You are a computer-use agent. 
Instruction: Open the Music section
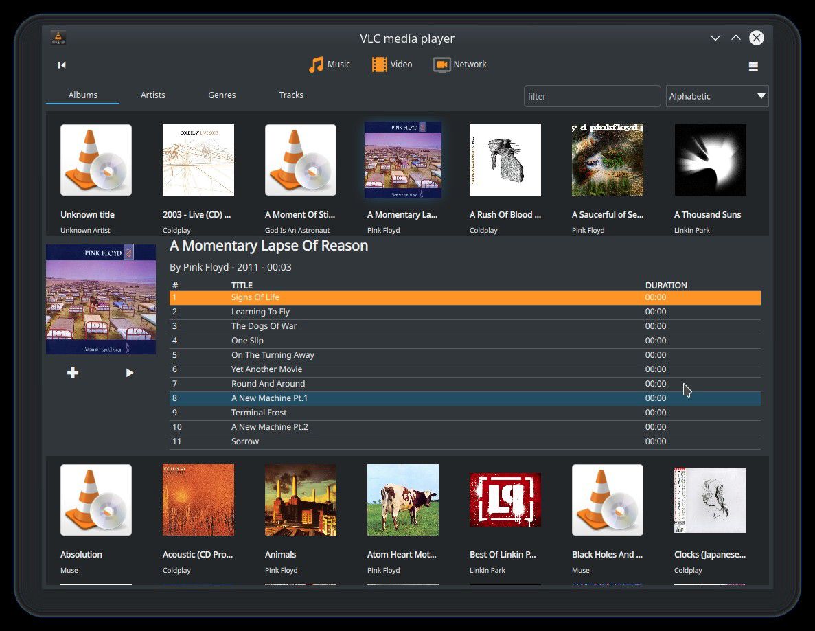[329, 65]
